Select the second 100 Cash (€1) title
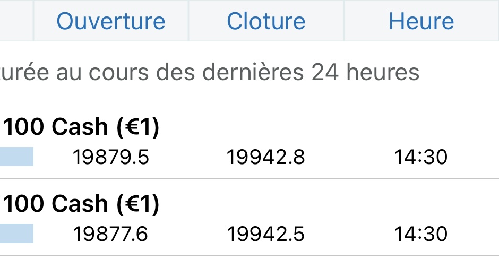 click(81, 204)
